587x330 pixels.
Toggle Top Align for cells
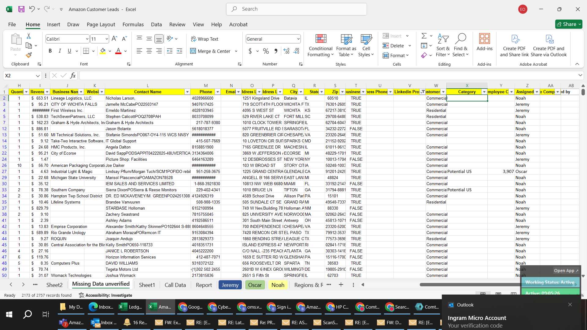point(139,39)
